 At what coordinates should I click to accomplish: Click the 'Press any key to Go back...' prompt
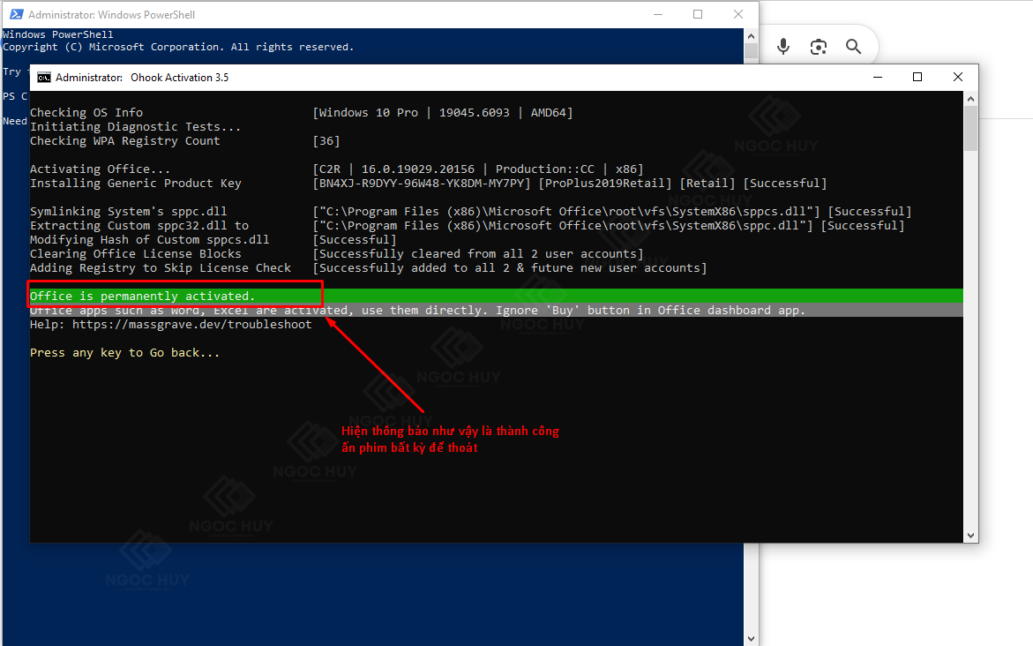coord(124,353)
